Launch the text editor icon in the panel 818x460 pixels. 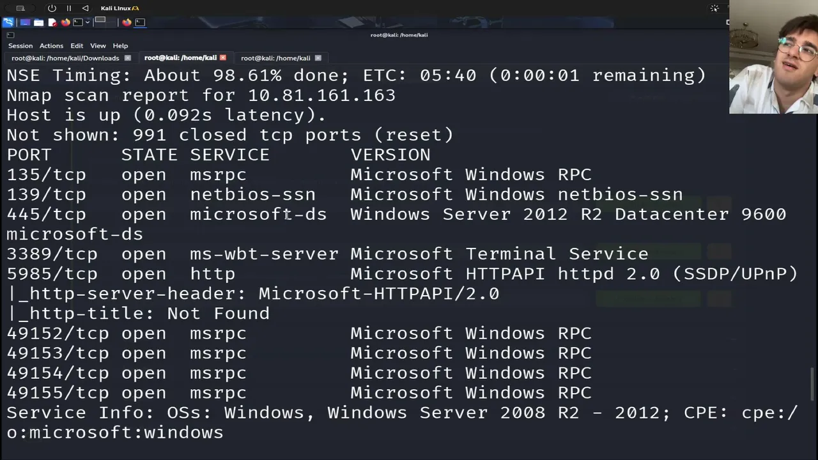coord(52,22)
